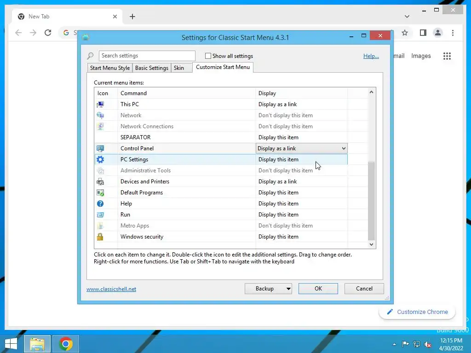
Task: Bookmark the page with the star icon
Action: [405, 33]
